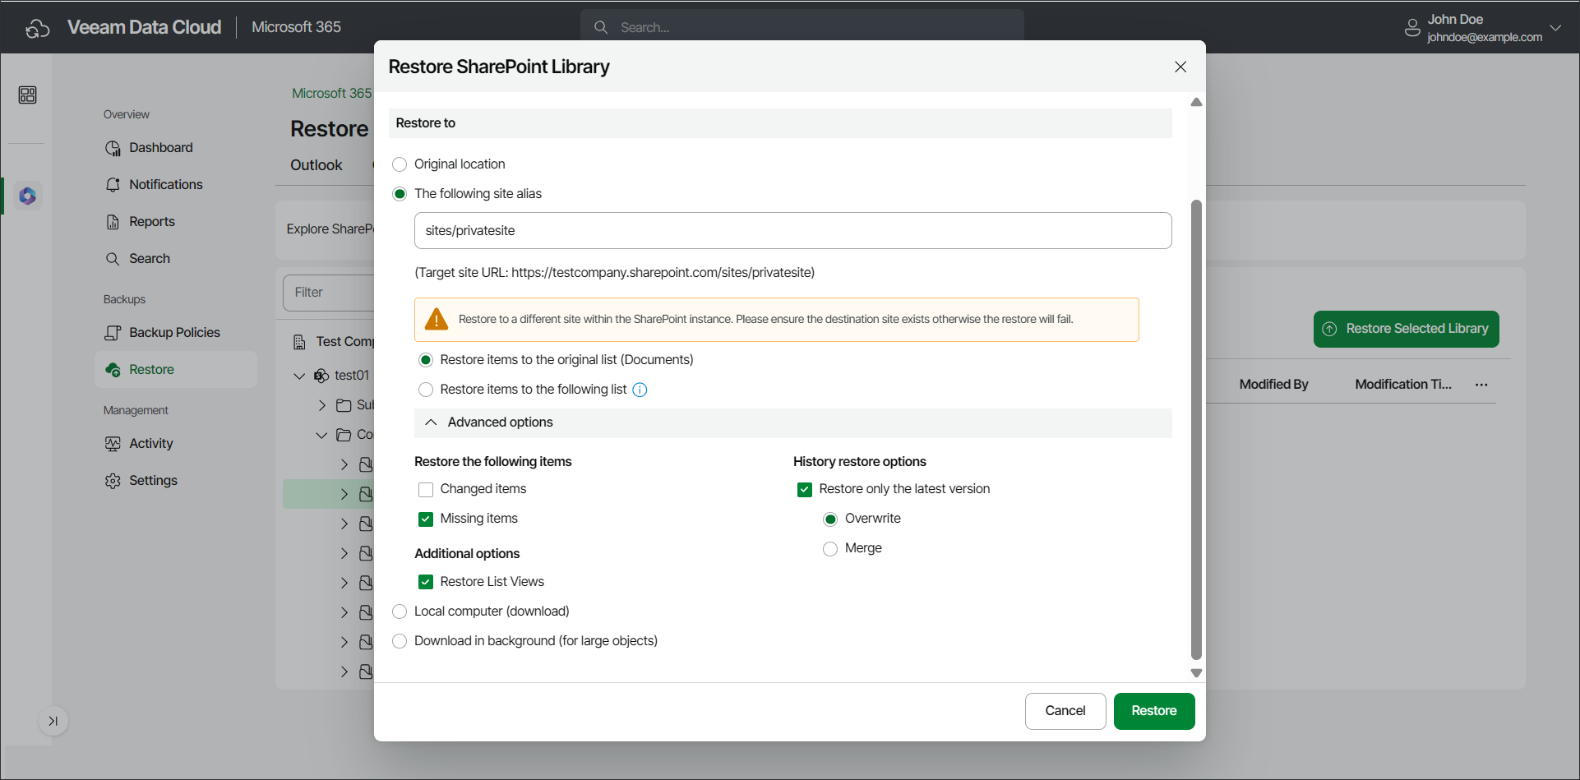Select the Microsoft 365 product icon in rail
Viewport: 1580px width, 780px height.
pyautogui.click(x=28, y=196)
